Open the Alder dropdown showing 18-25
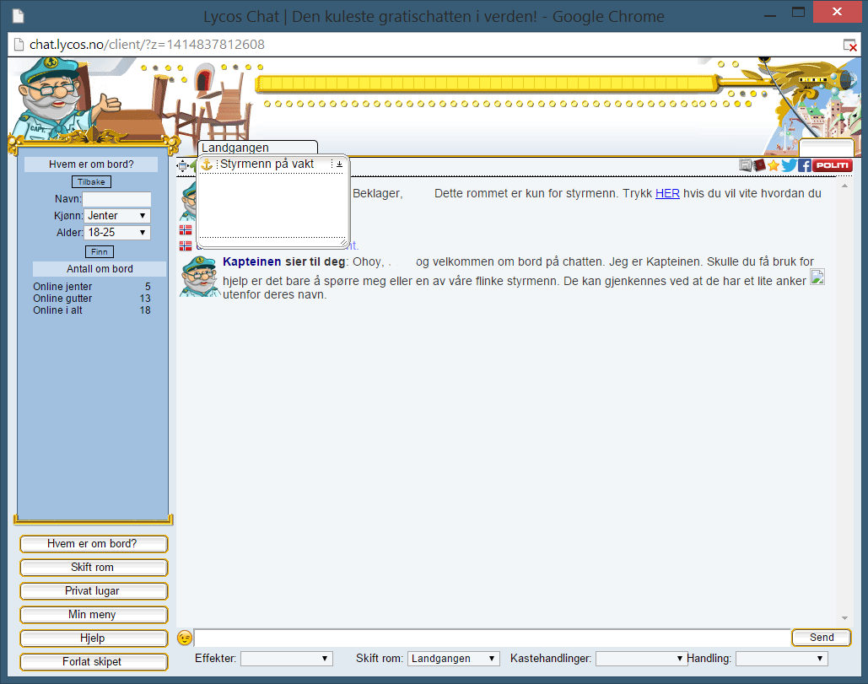This screenshot has height=684, width=868. 117,233
